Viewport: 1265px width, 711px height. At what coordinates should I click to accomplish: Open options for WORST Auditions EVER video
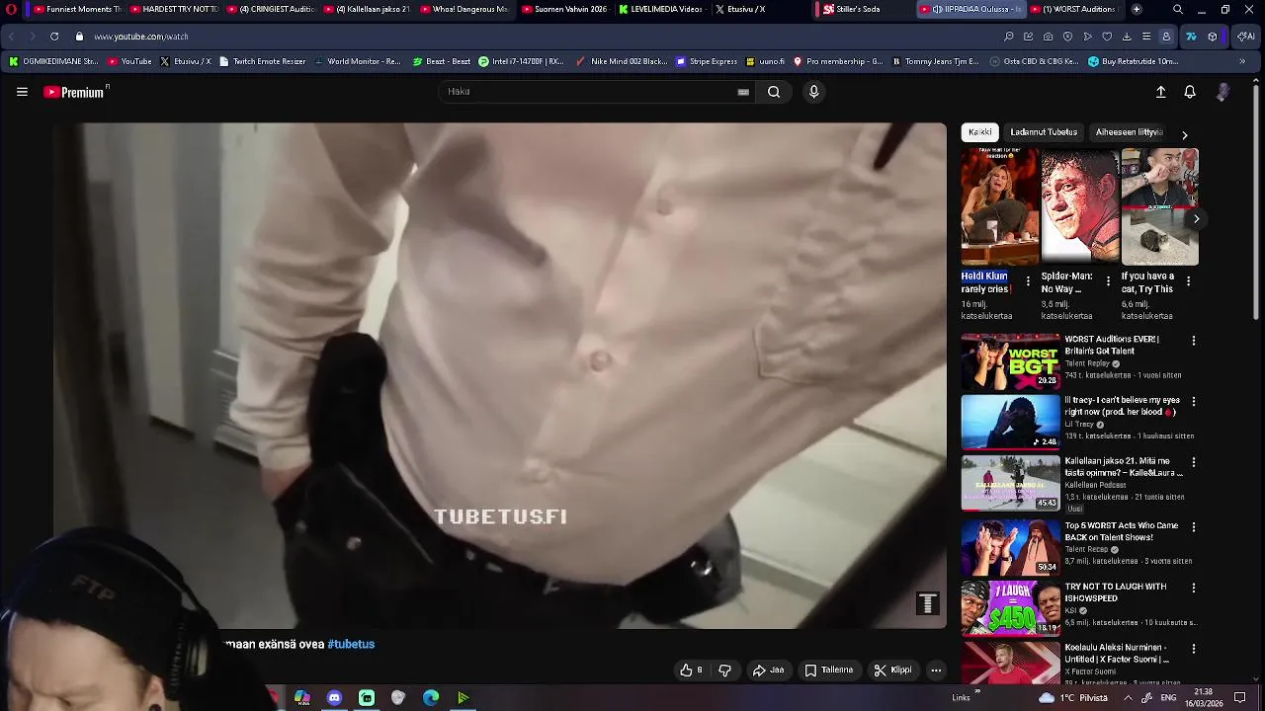coord(1193,341)
